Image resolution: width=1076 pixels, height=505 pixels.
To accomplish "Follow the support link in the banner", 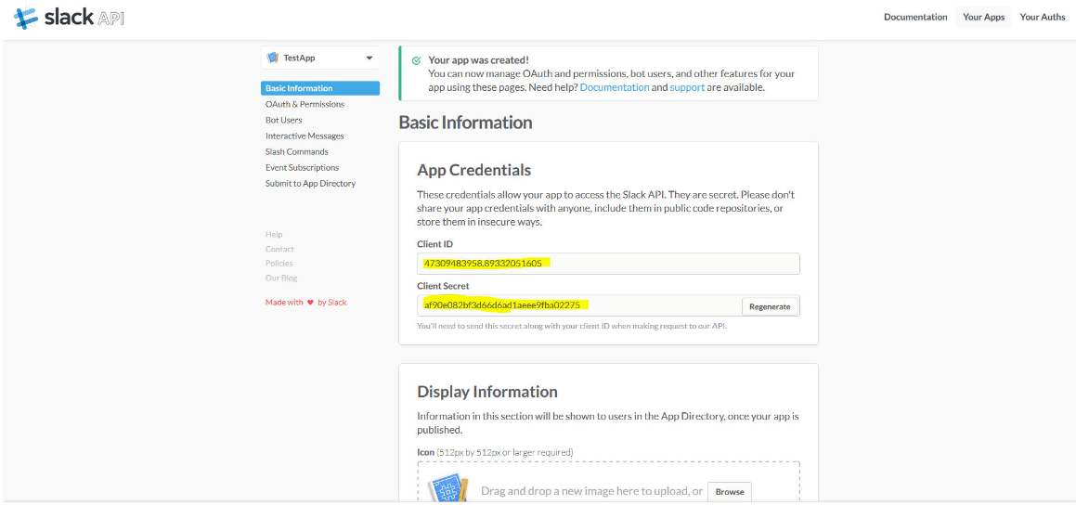I will (687, 88).
